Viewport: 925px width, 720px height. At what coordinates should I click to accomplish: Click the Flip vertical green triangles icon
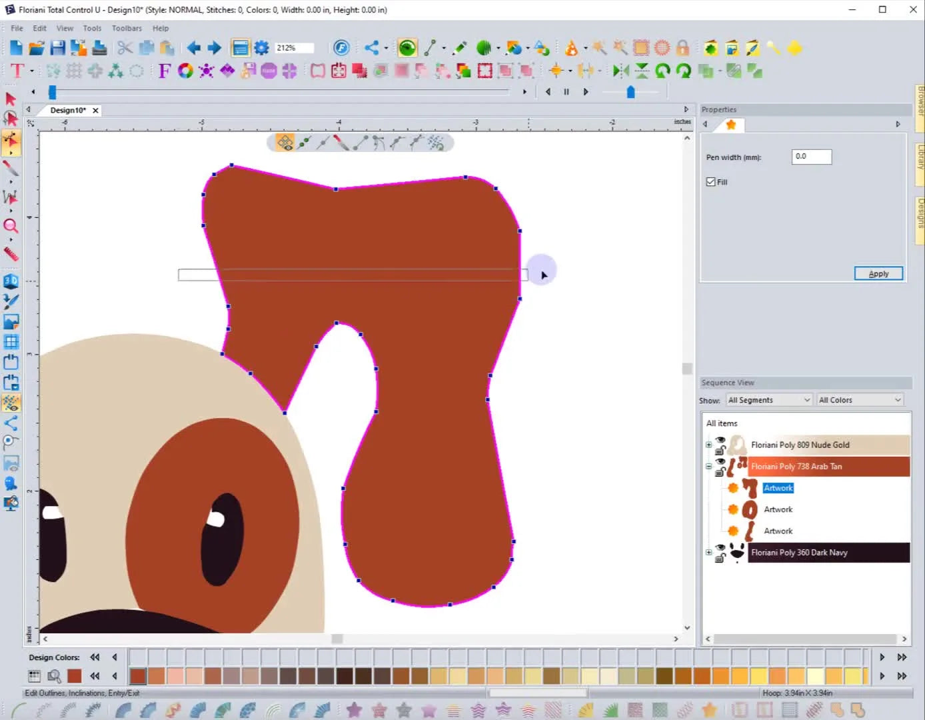click(642, 71)
